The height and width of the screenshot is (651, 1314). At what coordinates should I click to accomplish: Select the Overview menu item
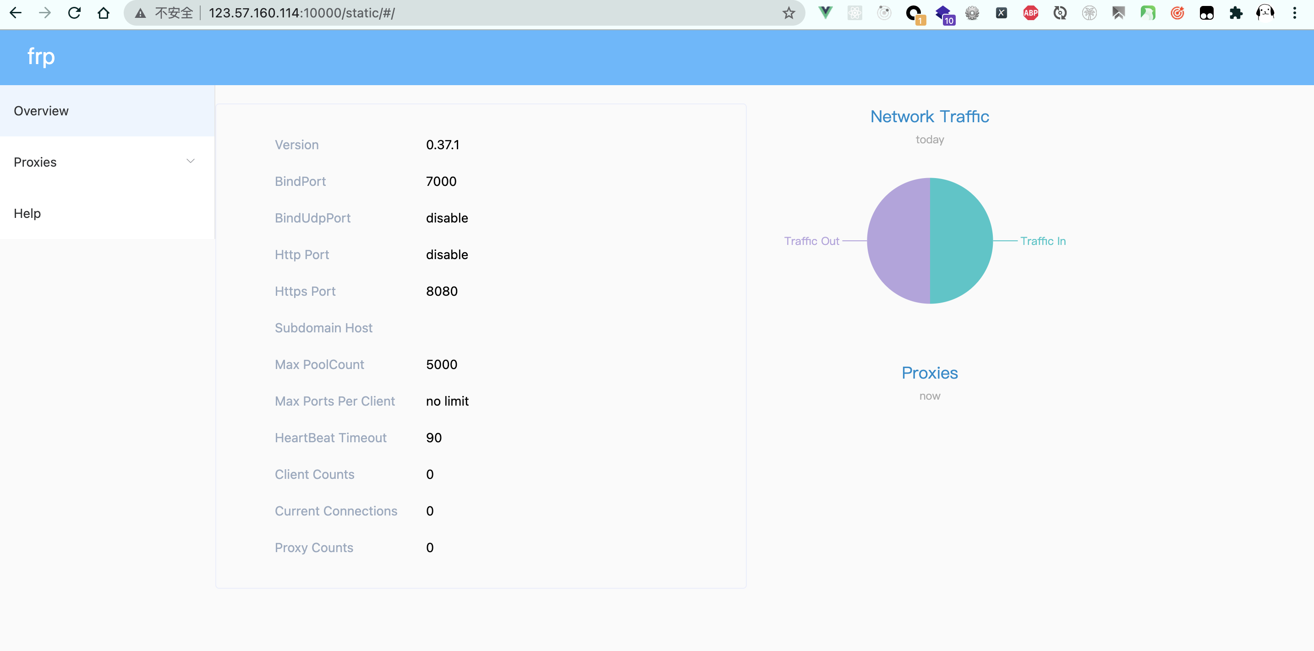[41, 111]
